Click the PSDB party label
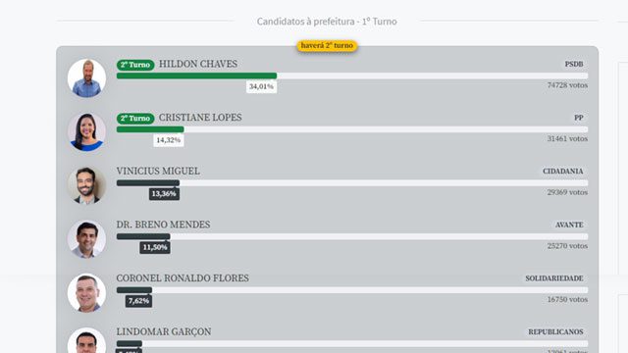The height and width of the screenshot is (353, 628). [574, 64]
